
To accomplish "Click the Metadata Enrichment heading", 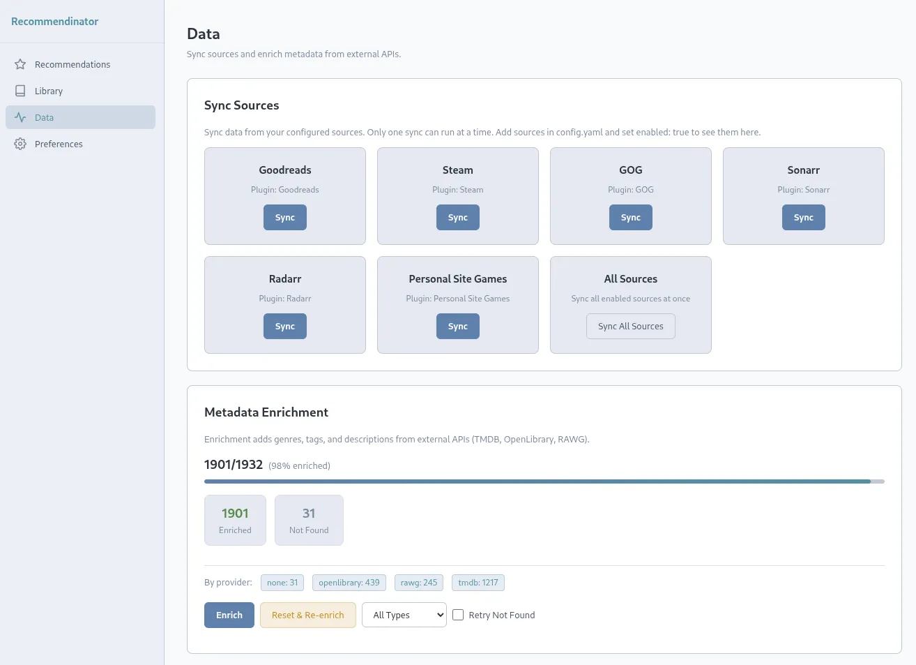I will [x=266, y=412].
